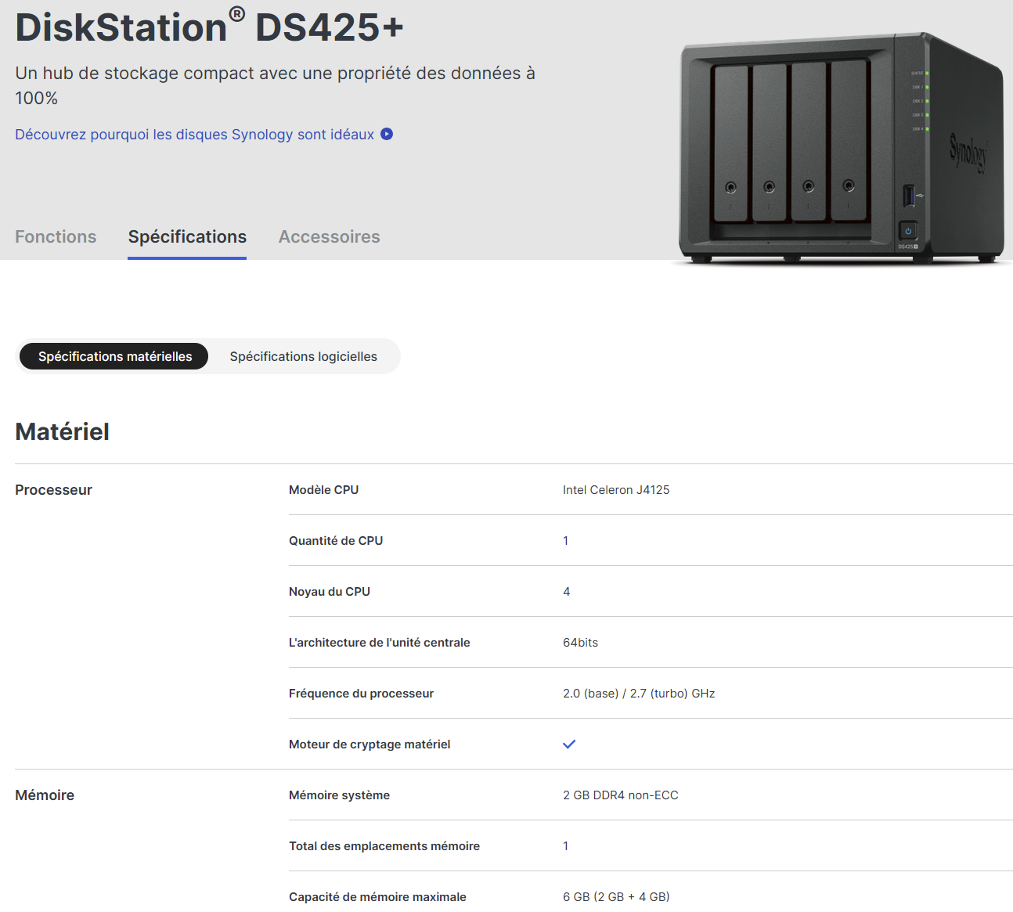Image resolution: width=1013 pixels, height=912 pixels.
Task: Open the Accessoires tab
Action: [x=330, y=236]
